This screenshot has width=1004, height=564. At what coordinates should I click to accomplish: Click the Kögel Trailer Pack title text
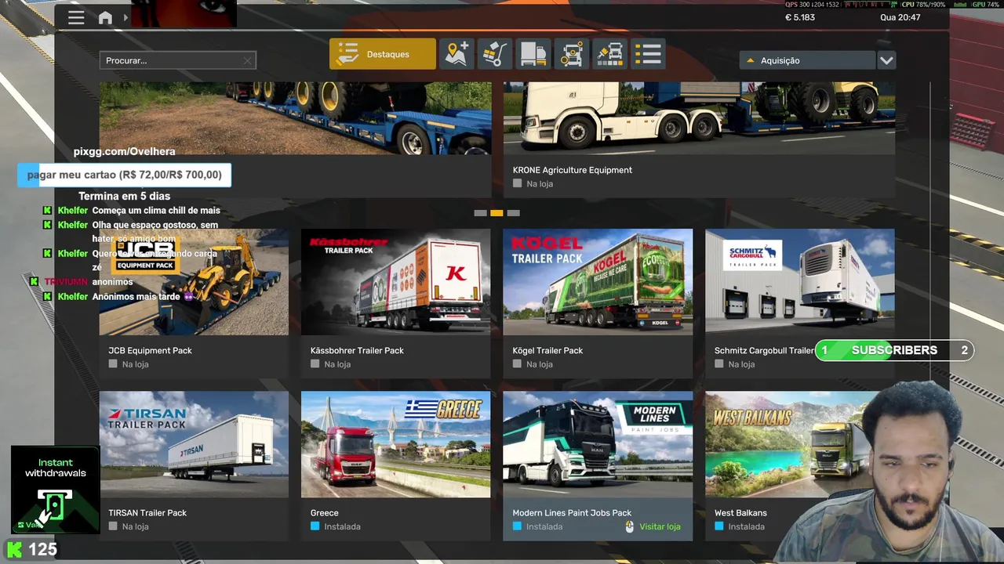coord(547,350)
